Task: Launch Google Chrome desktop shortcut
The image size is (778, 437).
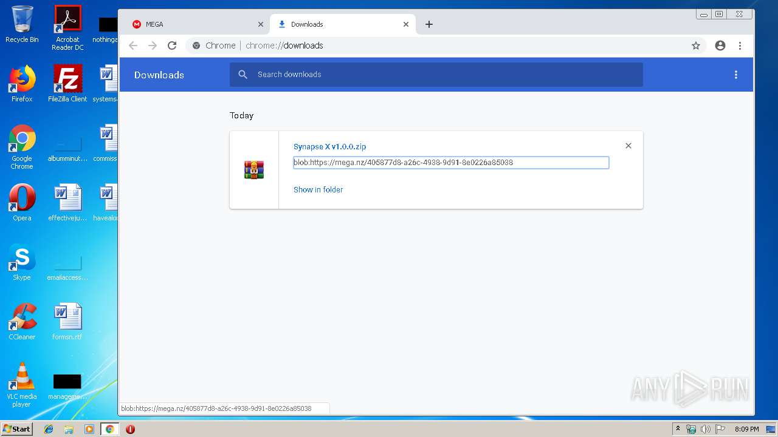Action: click(22, 147)
